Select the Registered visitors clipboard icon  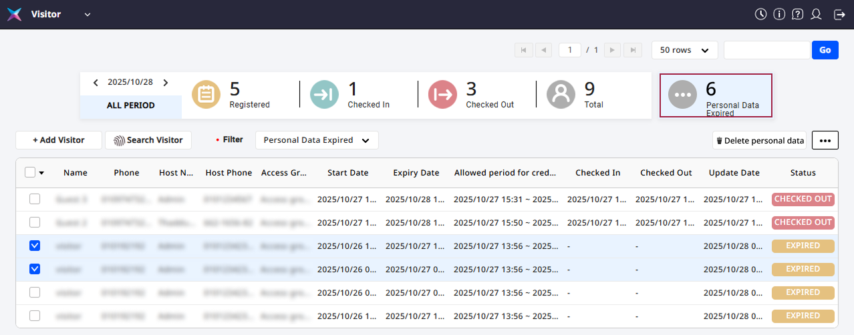[206, 95]
